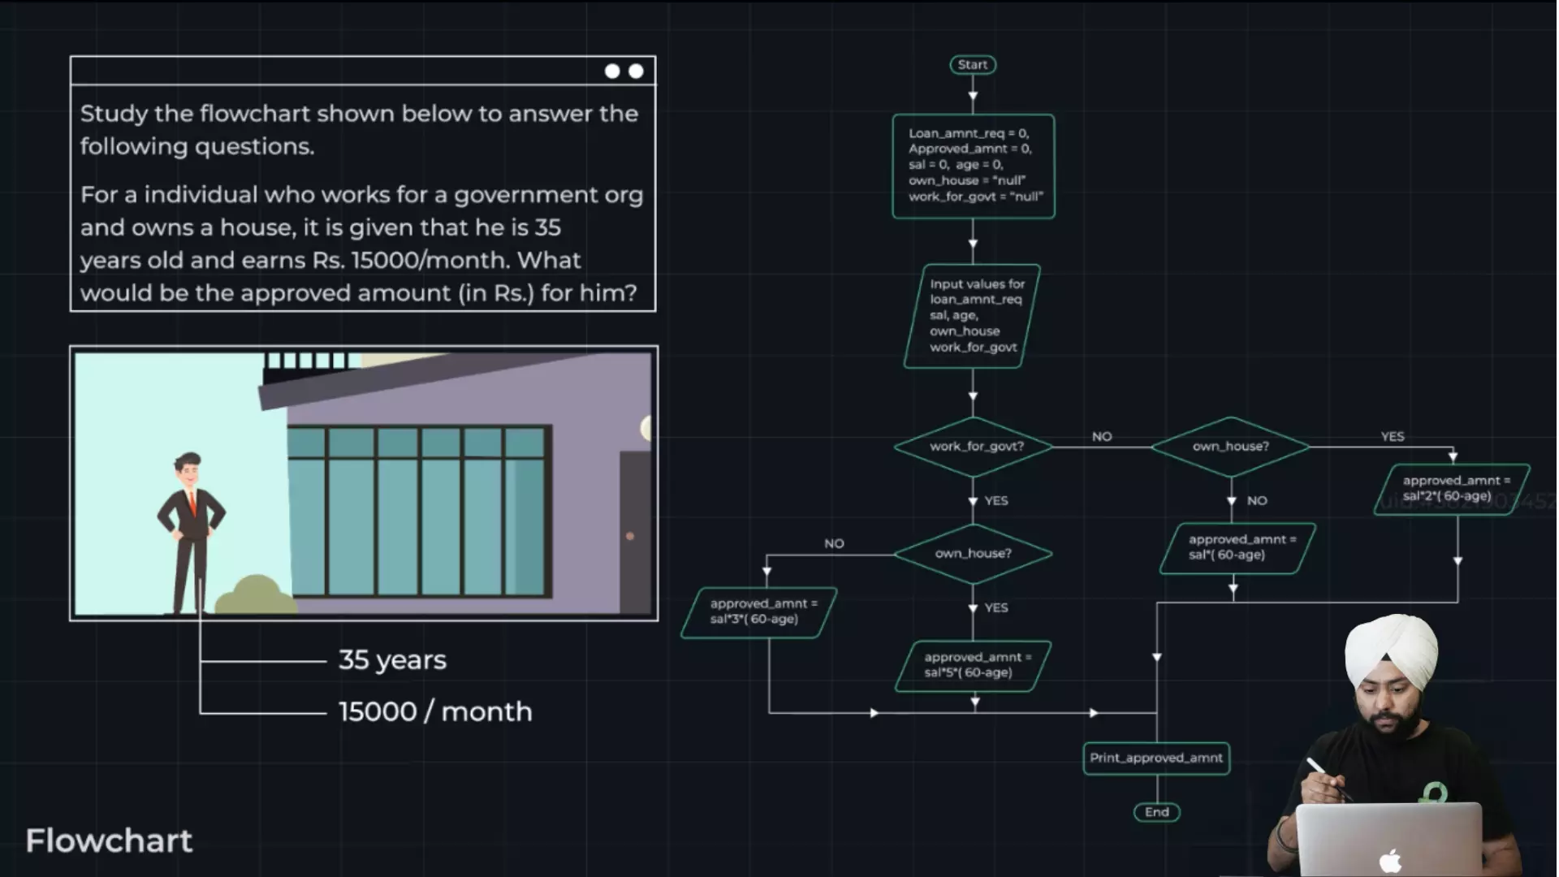Click the End terminator node
This screenshot has height=877, width=1559.
point(1156,812)
